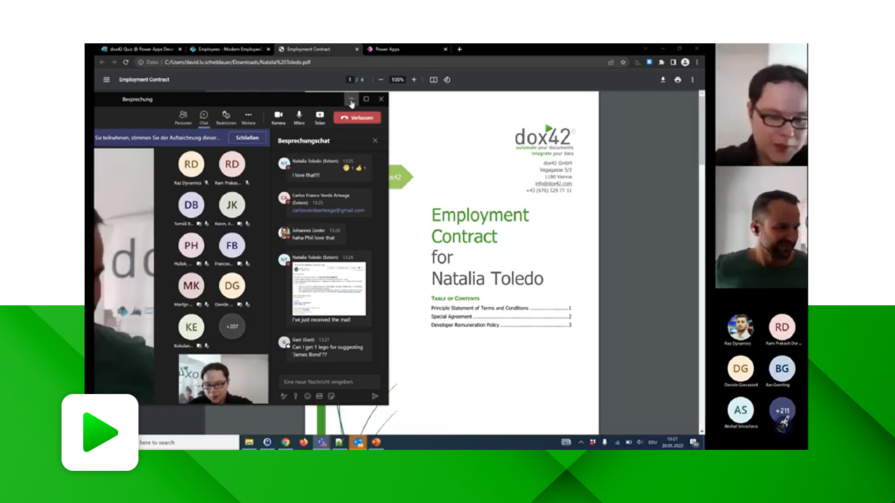Open the emoji picker in chat
Screen dimensions: 895x503
click(x=308, y=396)
